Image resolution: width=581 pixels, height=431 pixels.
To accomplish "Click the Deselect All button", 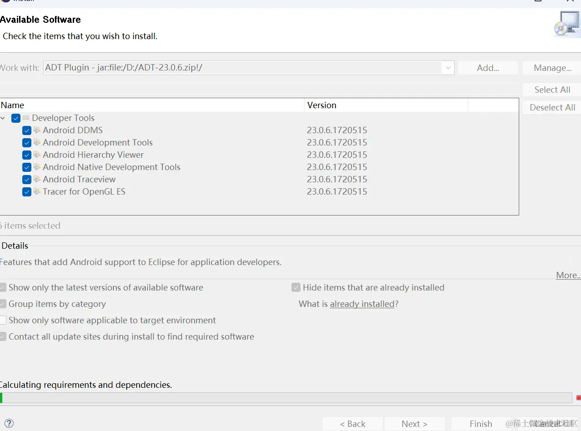I will coord(552,107).
